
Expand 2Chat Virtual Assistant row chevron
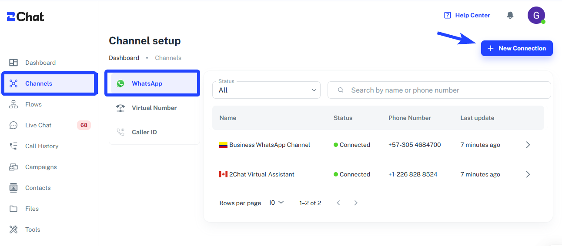pyautogui.click(x=528, y=174)
